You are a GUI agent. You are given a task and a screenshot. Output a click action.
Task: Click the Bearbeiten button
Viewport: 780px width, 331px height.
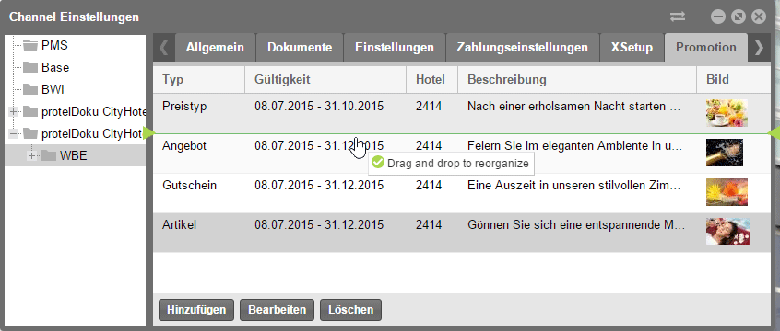click(x=277, y=310)
